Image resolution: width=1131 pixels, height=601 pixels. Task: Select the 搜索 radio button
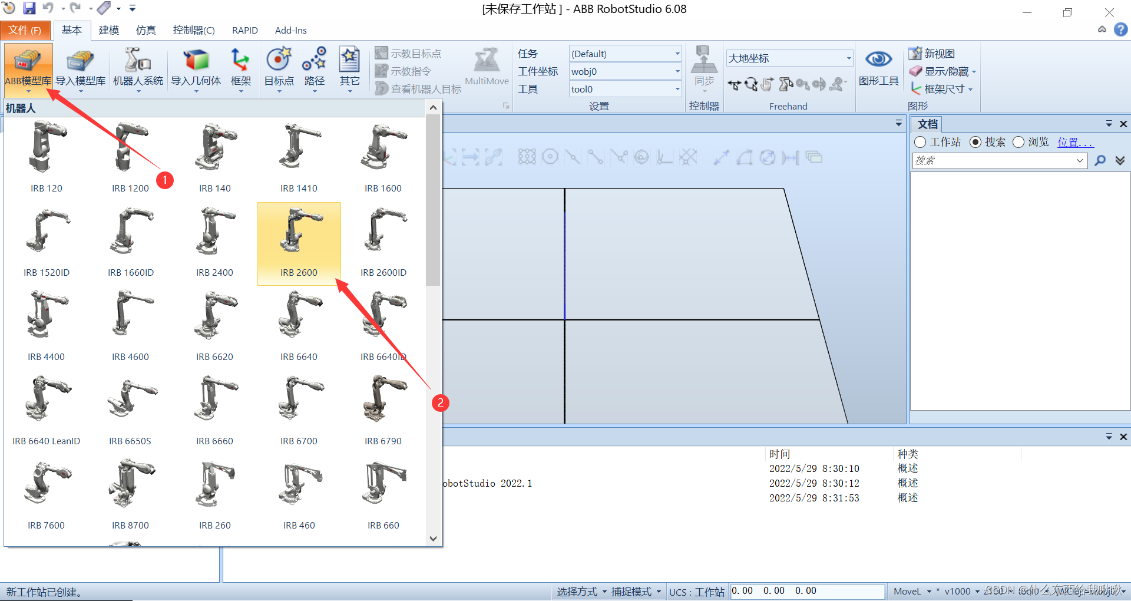point(975,142)
